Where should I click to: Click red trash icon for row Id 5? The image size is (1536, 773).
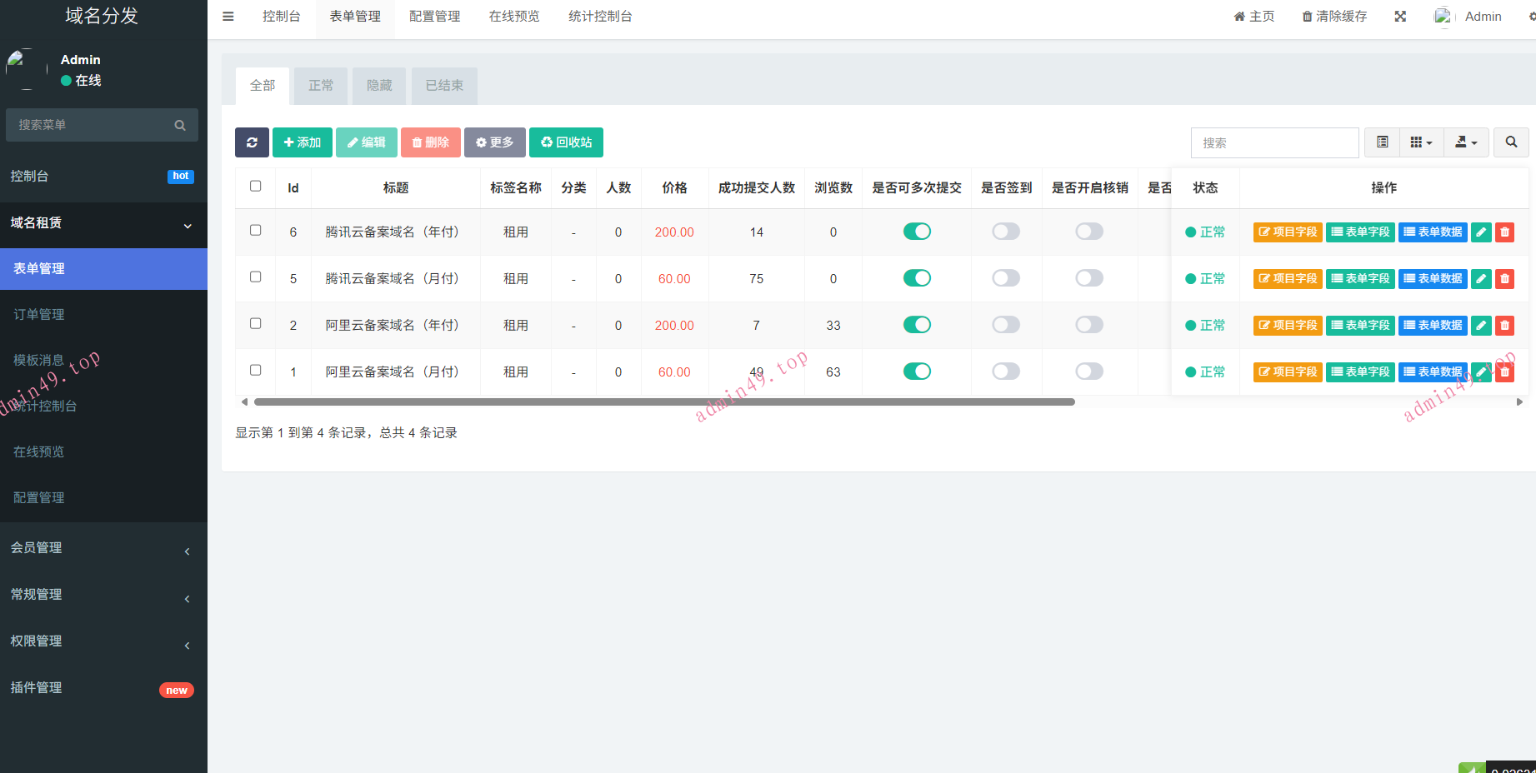(1504, 279)
